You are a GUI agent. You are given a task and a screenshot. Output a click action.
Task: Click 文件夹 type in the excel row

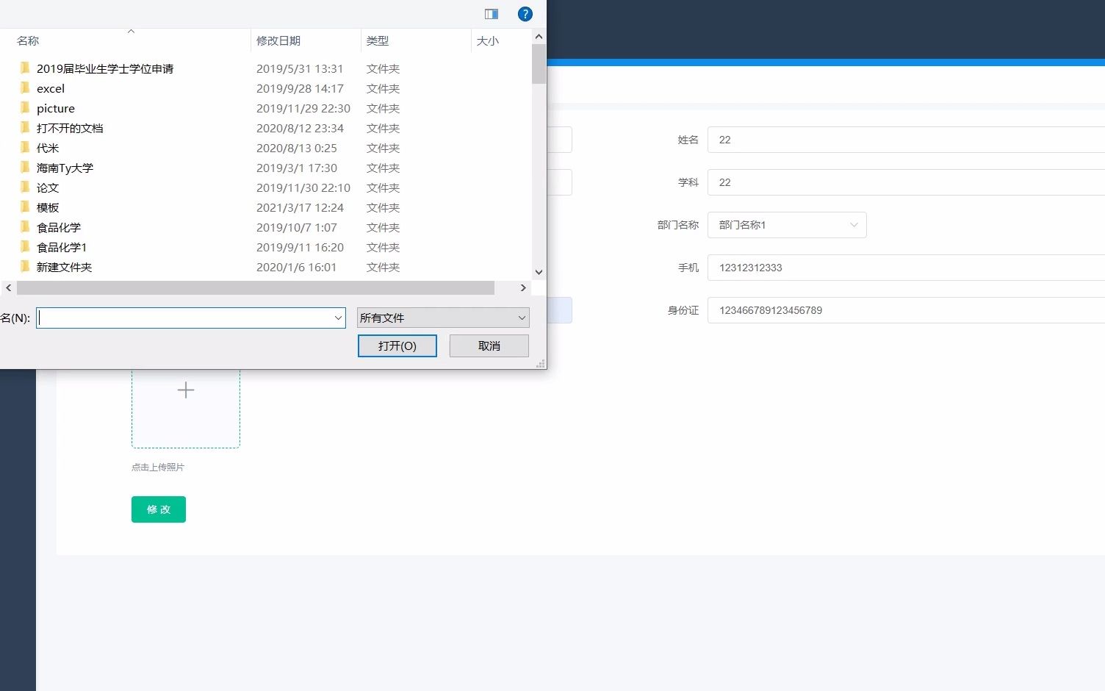coord(384,88)
